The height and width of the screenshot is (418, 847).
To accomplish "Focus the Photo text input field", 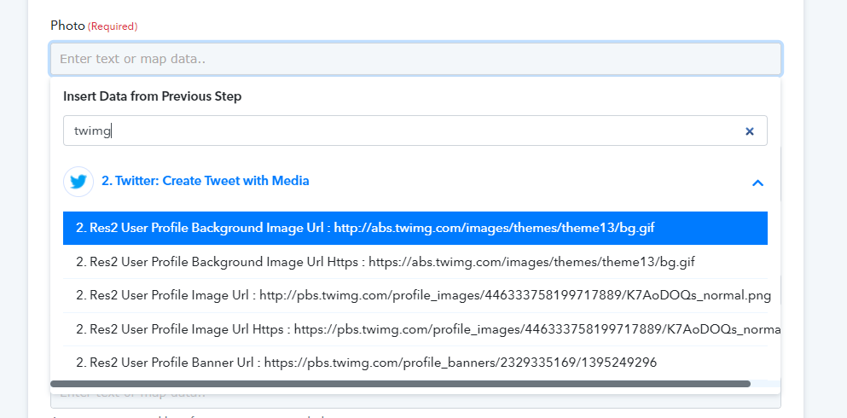I will (415, 58).
